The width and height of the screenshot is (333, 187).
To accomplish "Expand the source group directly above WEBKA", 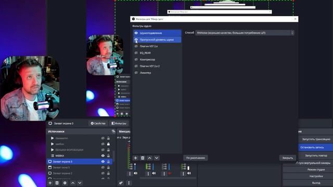I will tap(52, 150).
